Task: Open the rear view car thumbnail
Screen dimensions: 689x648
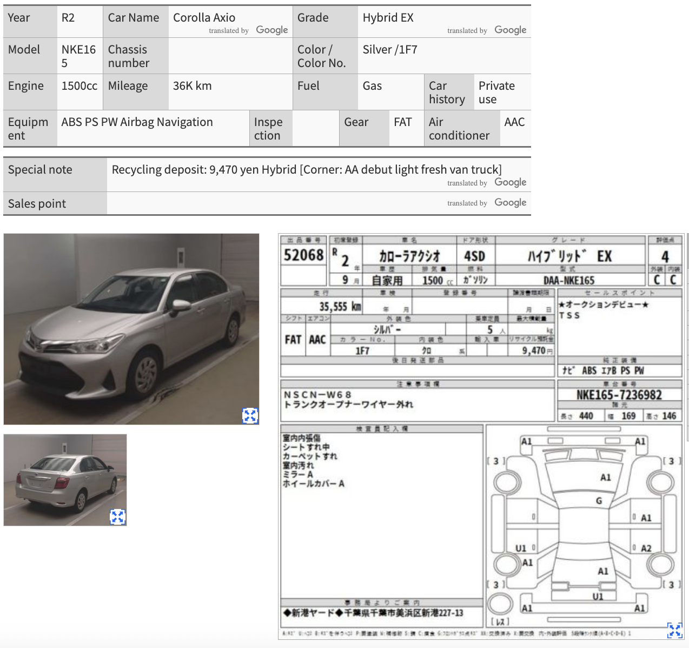Action: point(65,479)
